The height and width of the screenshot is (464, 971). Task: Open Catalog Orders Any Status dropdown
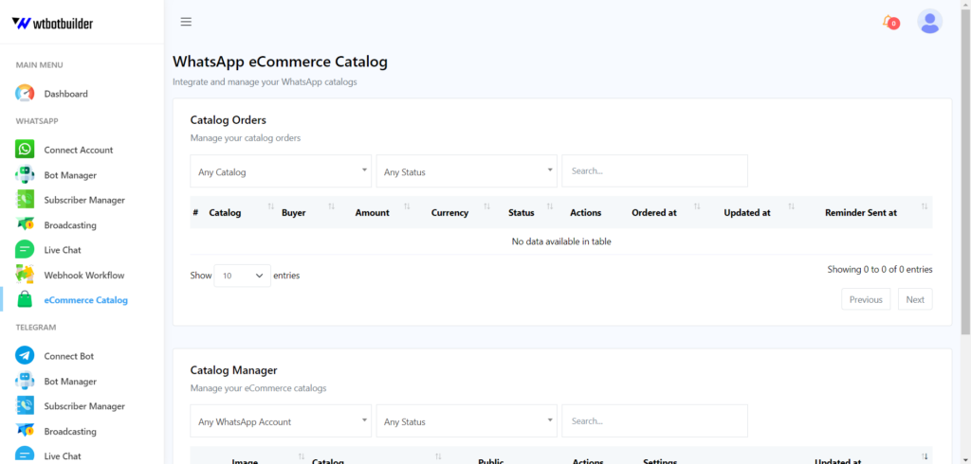(467, 171)
